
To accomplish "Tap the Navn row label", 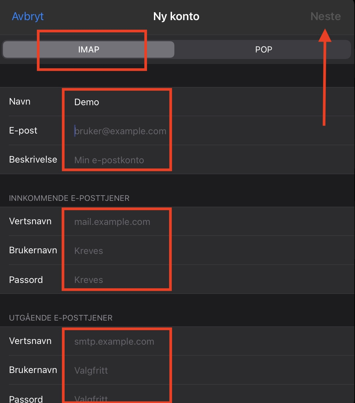I will click(20, 102).
